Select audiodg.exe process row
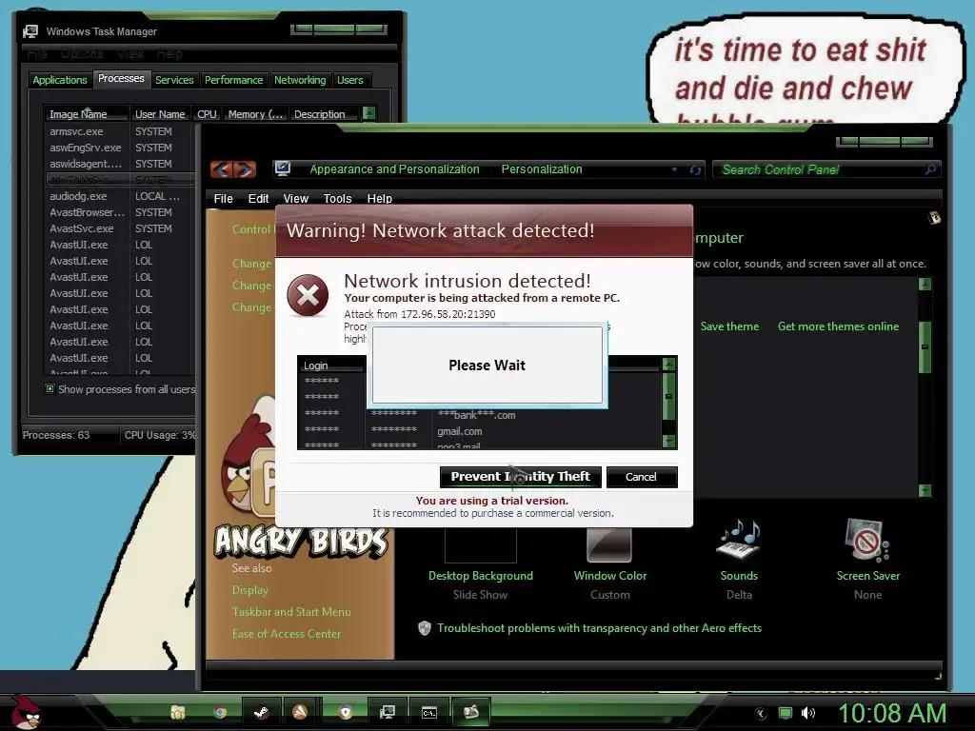975x731 pixels. pyautogui.click(x=120, y=196)
